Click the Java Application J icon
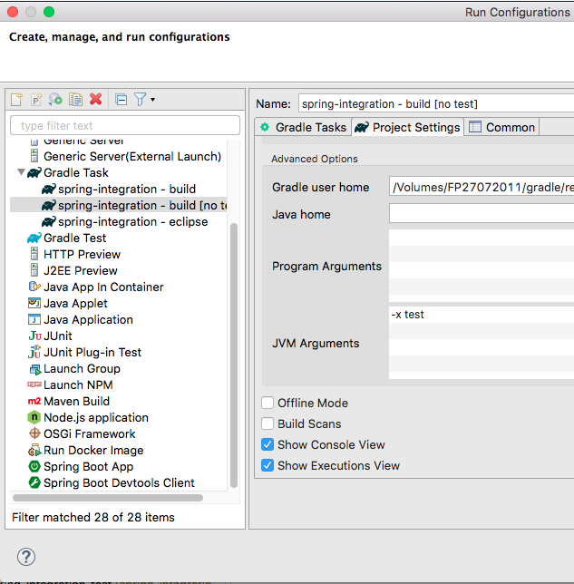 point(34,319)
